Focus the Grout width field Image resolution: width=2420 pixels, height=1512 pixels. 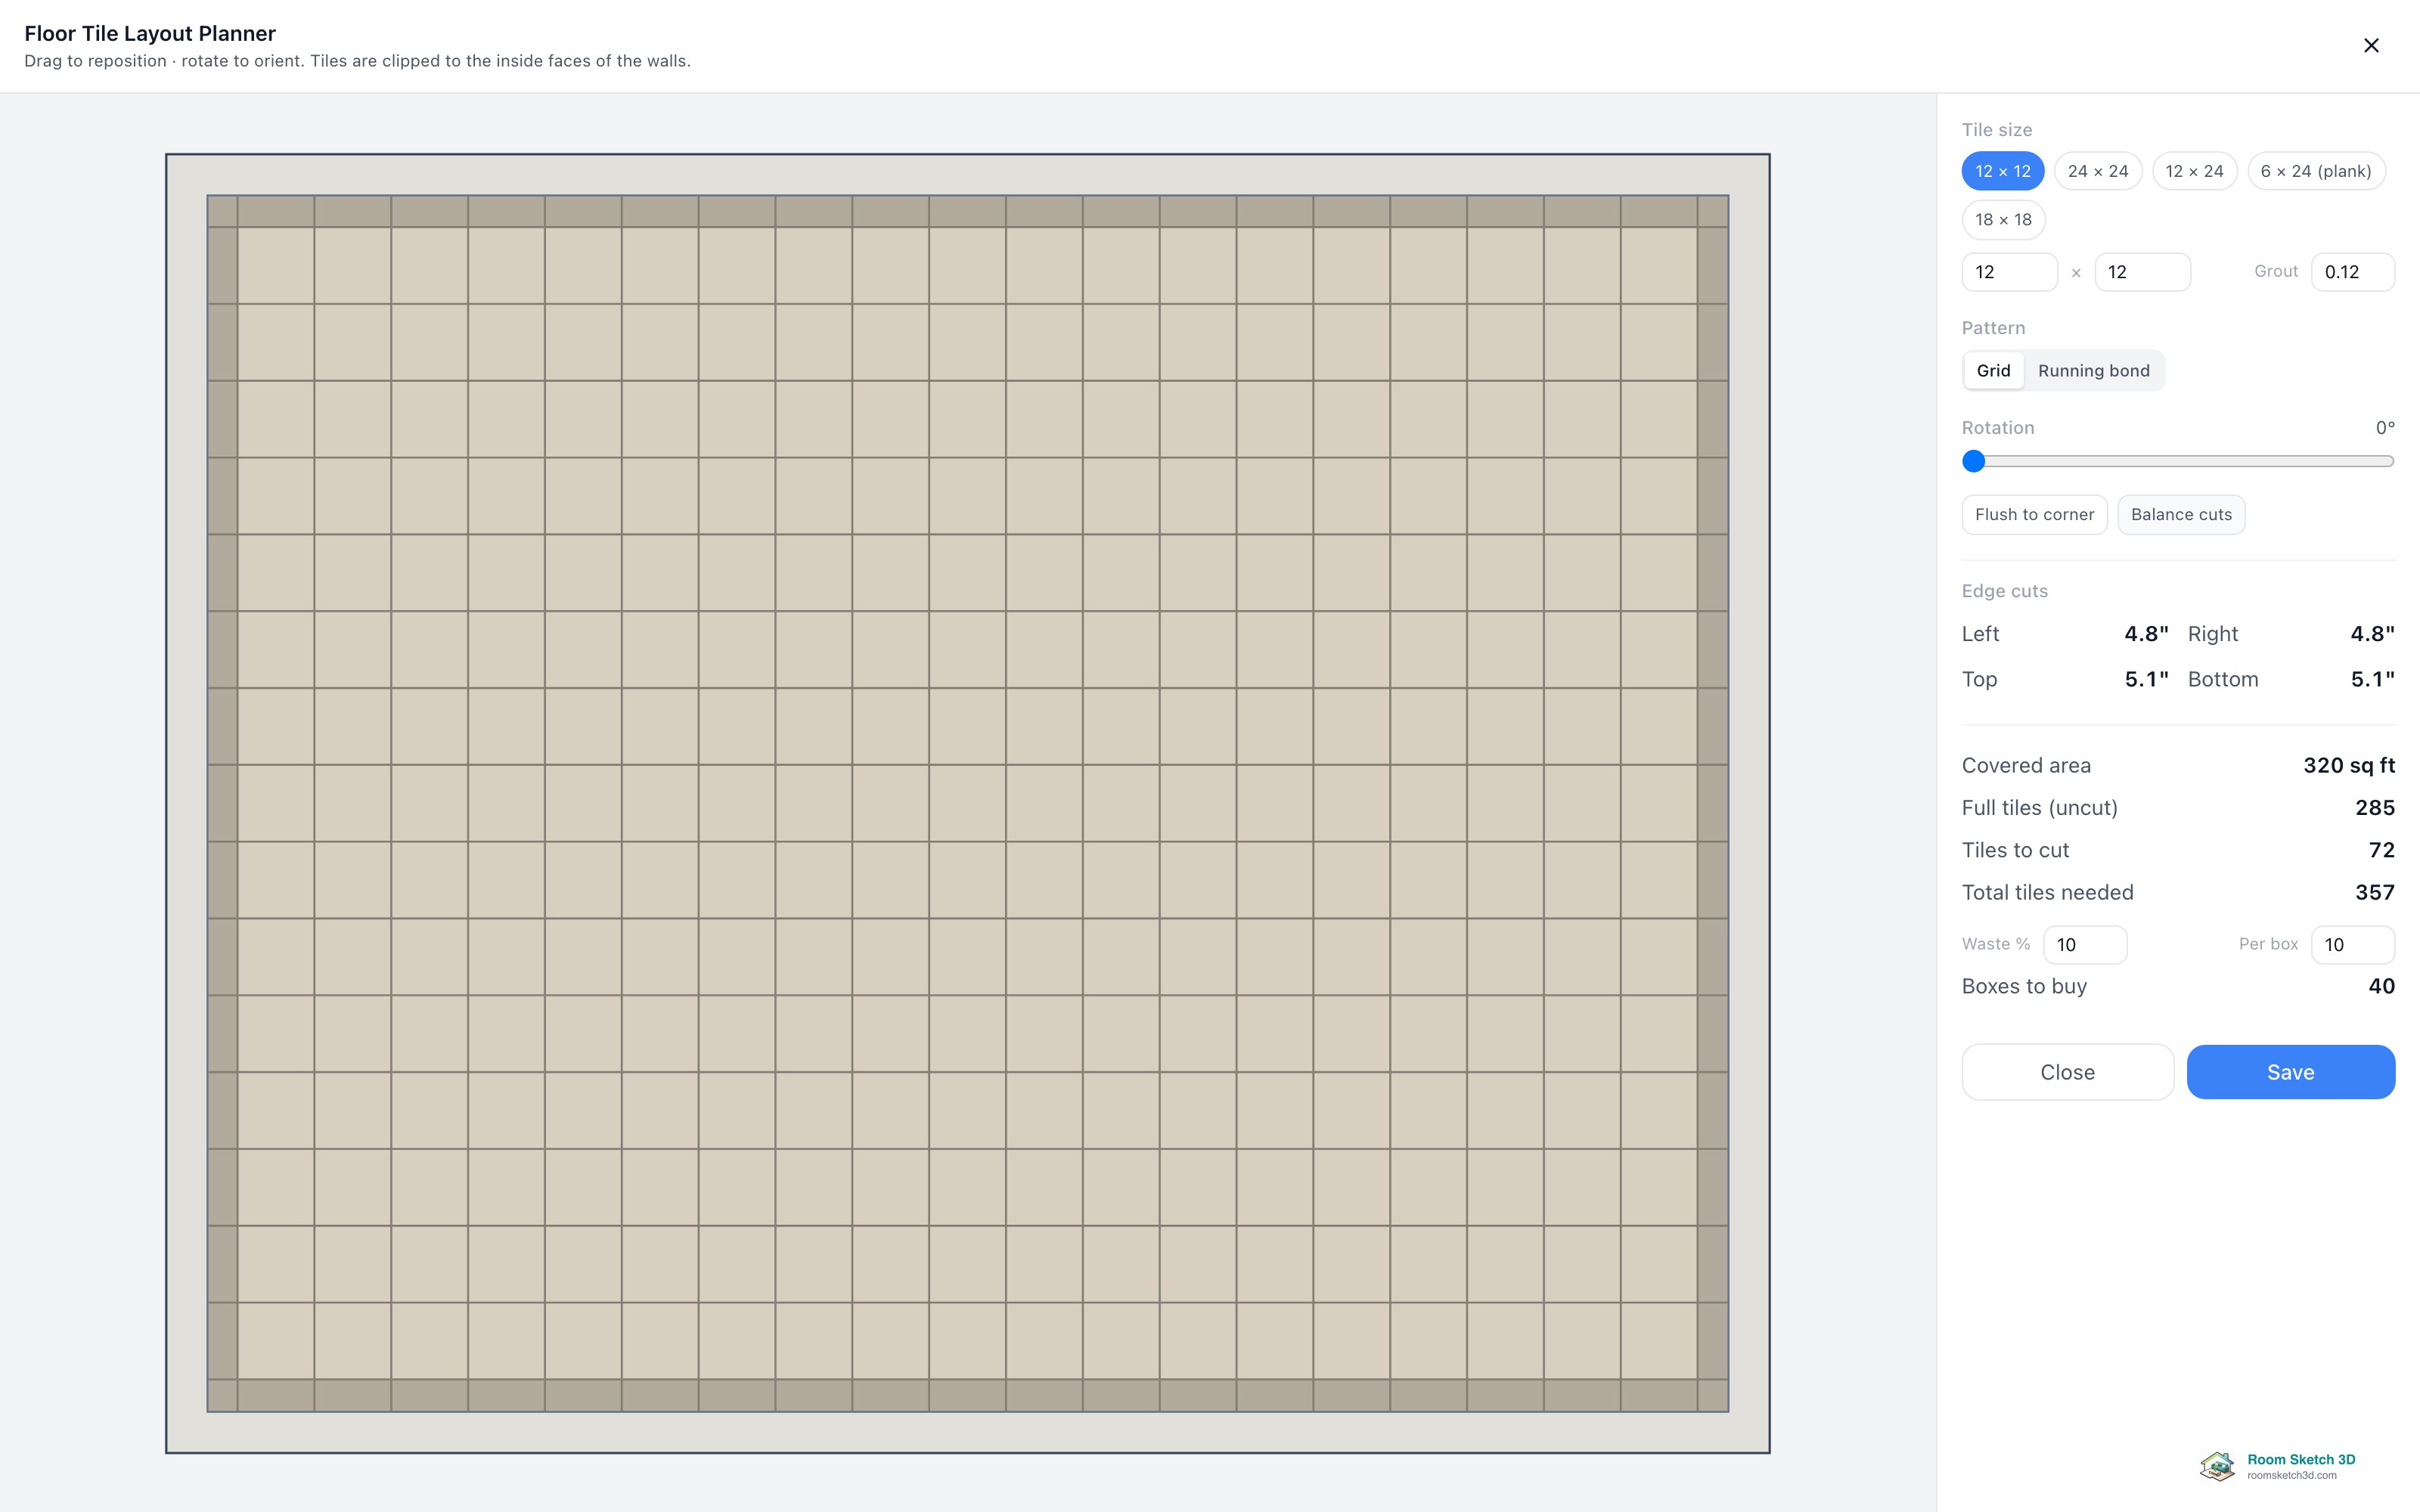(2352, 272)
